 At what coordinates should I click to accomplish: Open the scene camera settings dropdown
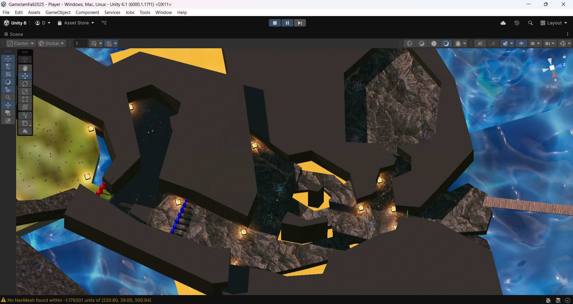(550, 44)
